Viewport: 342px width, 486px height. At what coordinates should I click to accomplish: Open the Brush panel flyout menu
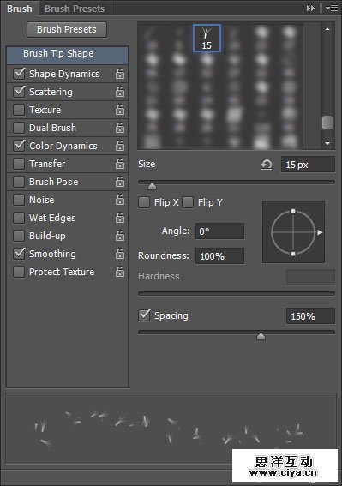point(332,9)
